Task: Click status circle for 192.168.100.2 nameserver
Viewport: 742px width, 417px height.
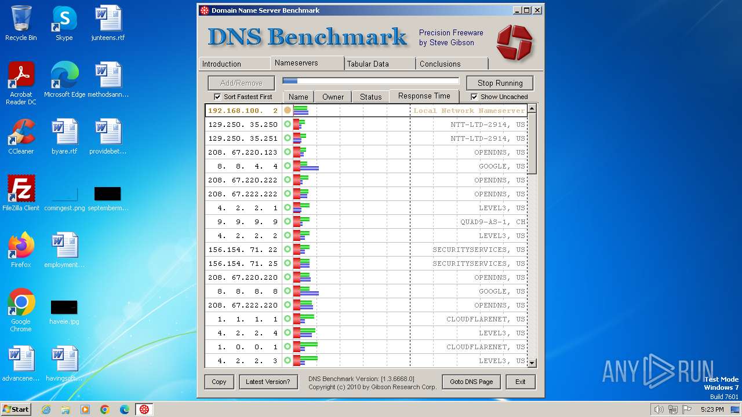Action: click(x=288, y=110)
